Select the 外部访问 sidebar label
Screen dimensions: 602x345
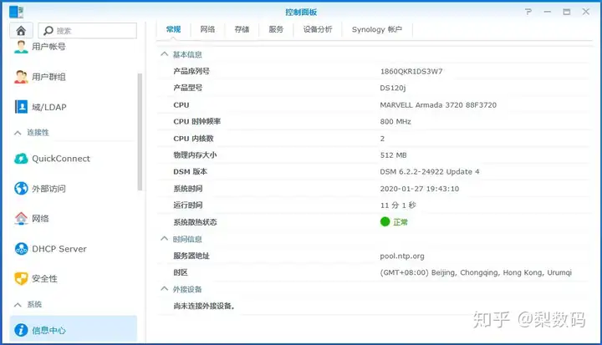click(48, 189)
